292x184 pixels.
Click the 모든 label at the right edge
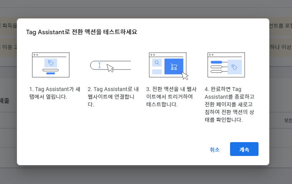click(288, 120)
